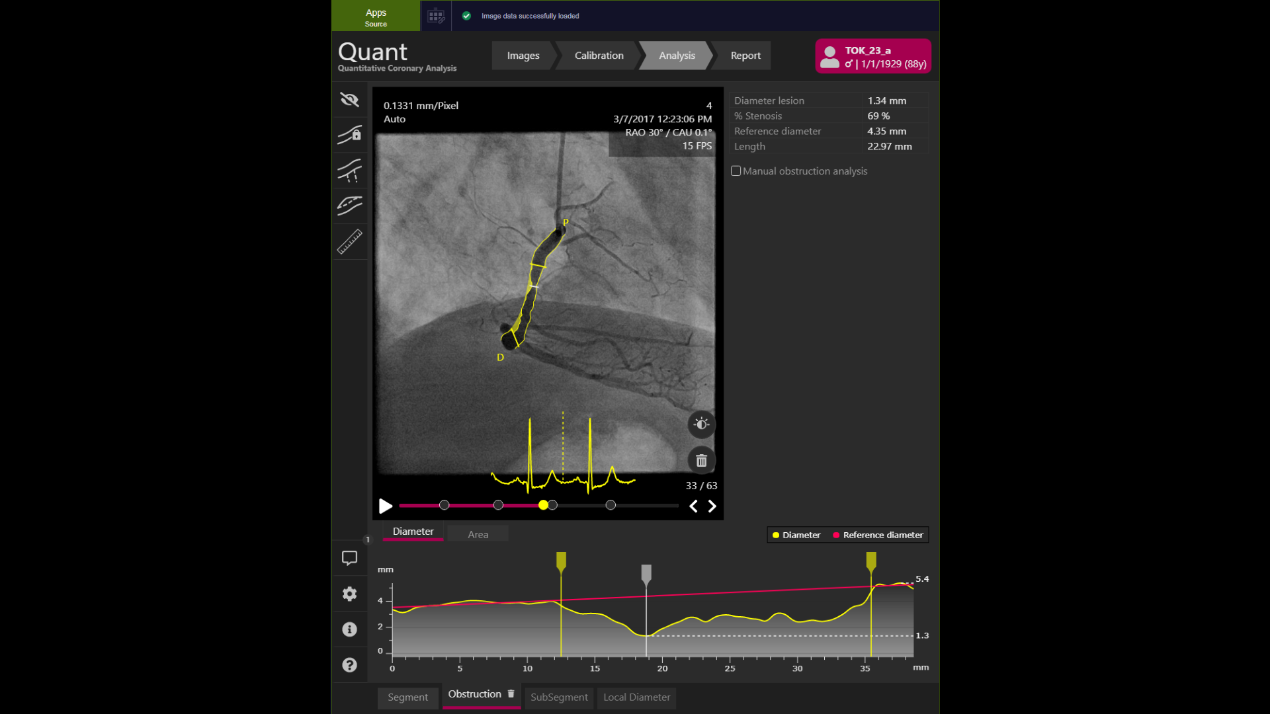Open the Area graph tab
This screenshot has height=714, width=1270.
pyautogui.click(x=478, y=534)
